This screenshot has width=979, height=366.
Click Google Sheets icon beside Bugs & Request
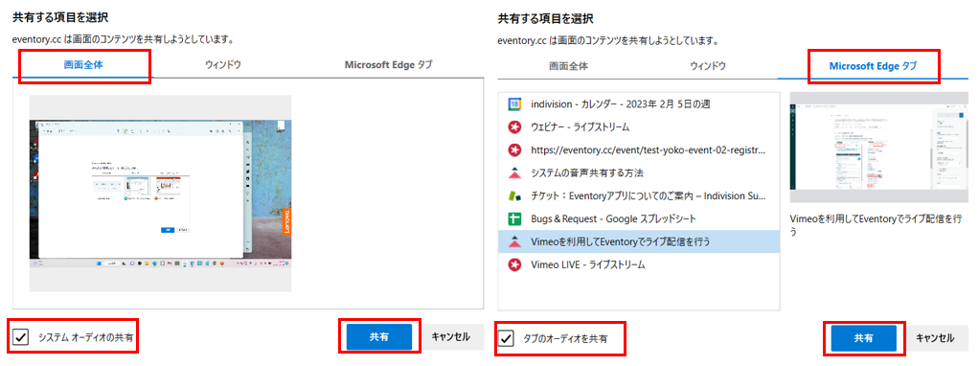(514, 218)
